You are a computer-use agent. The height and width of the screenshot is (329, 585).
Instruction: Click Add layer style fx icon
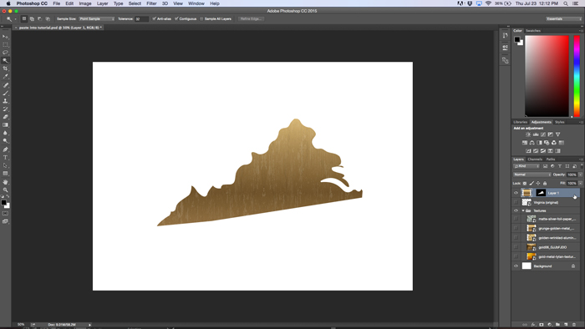click(533, 325)
